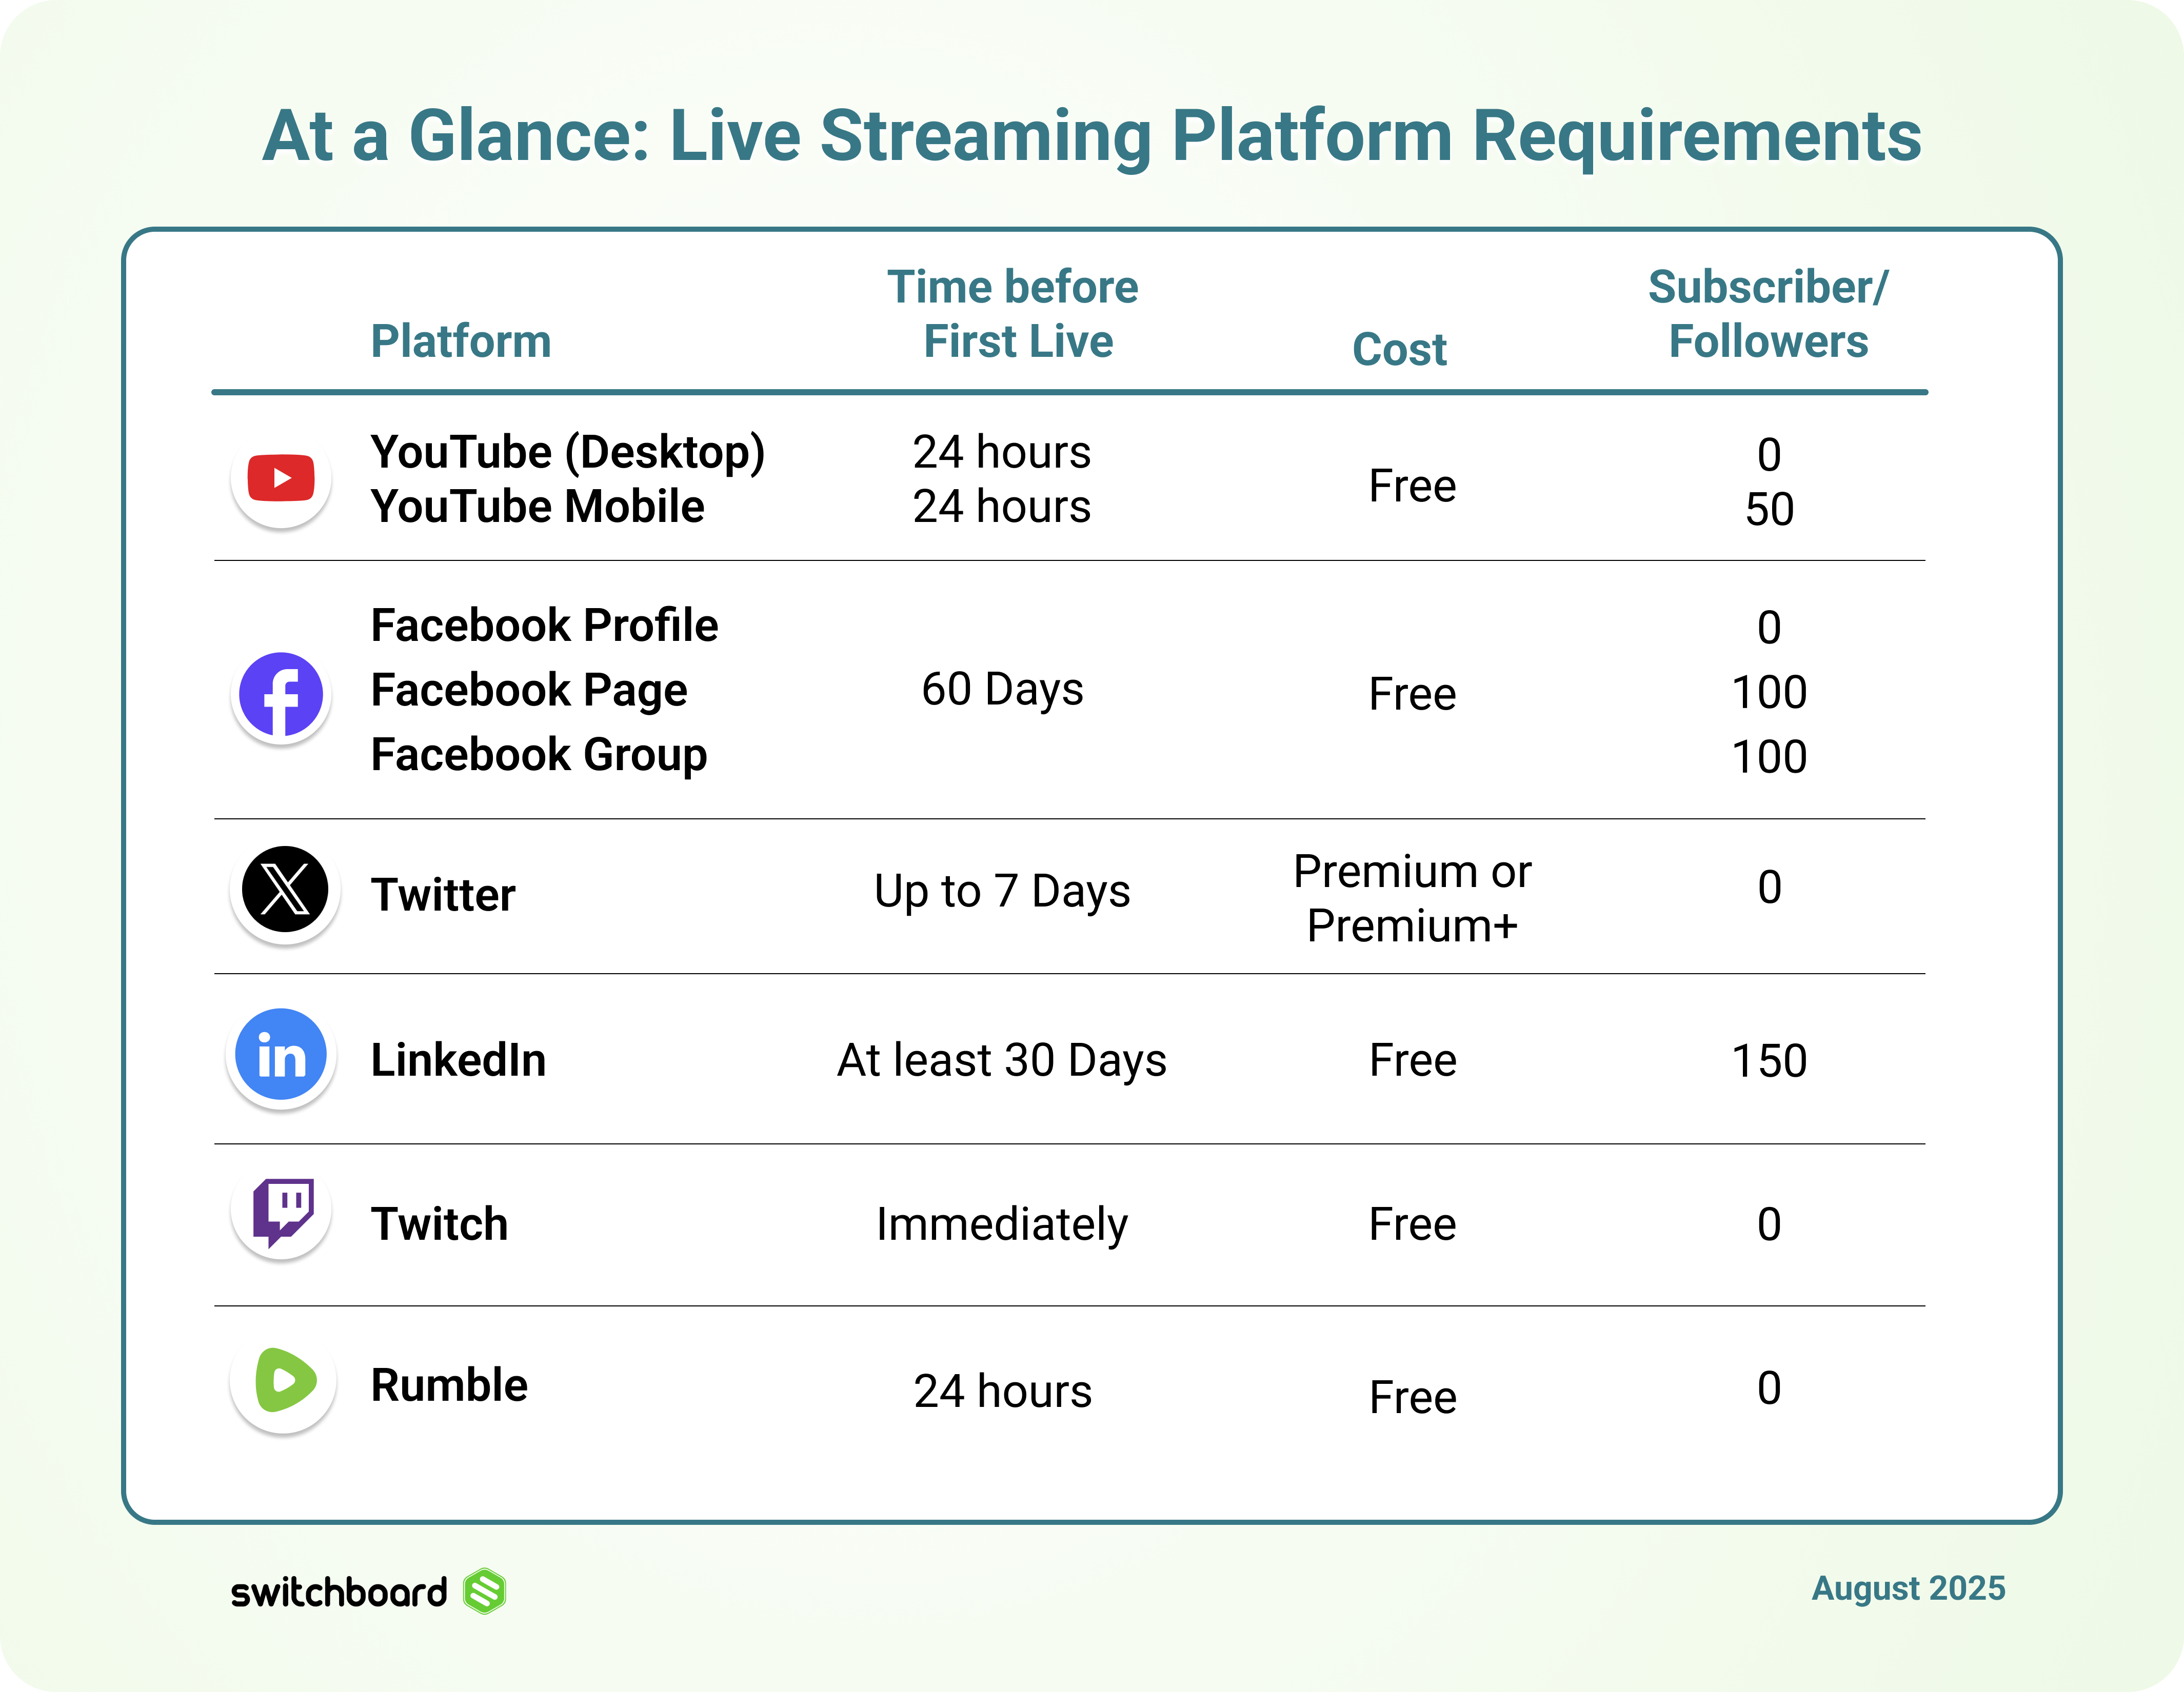The height and width of the screenshot is (1692, 2184).
Task: Click '0' followers for YouTube (Desktop)
Action: click(x=1769, y=456)
